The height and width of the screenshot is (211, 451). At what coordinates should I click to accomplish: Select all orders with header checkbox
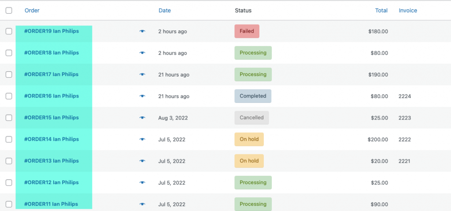(x=9, y=11)
